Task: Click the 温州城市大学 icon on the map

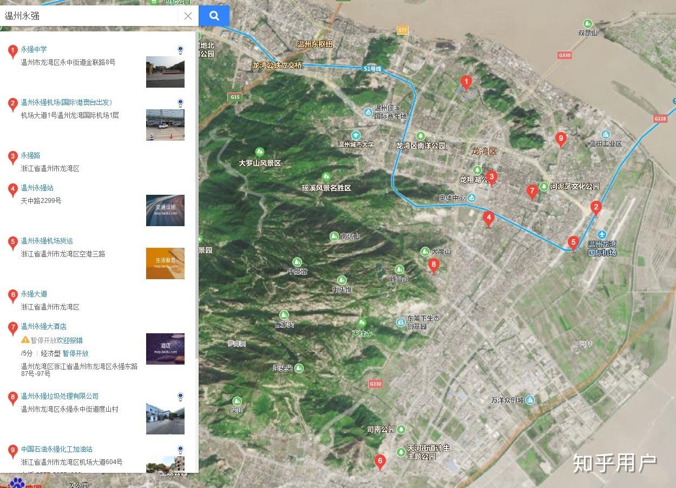Action: (356, 135)
